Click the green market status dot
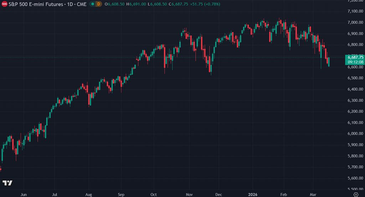 point(92,4)
